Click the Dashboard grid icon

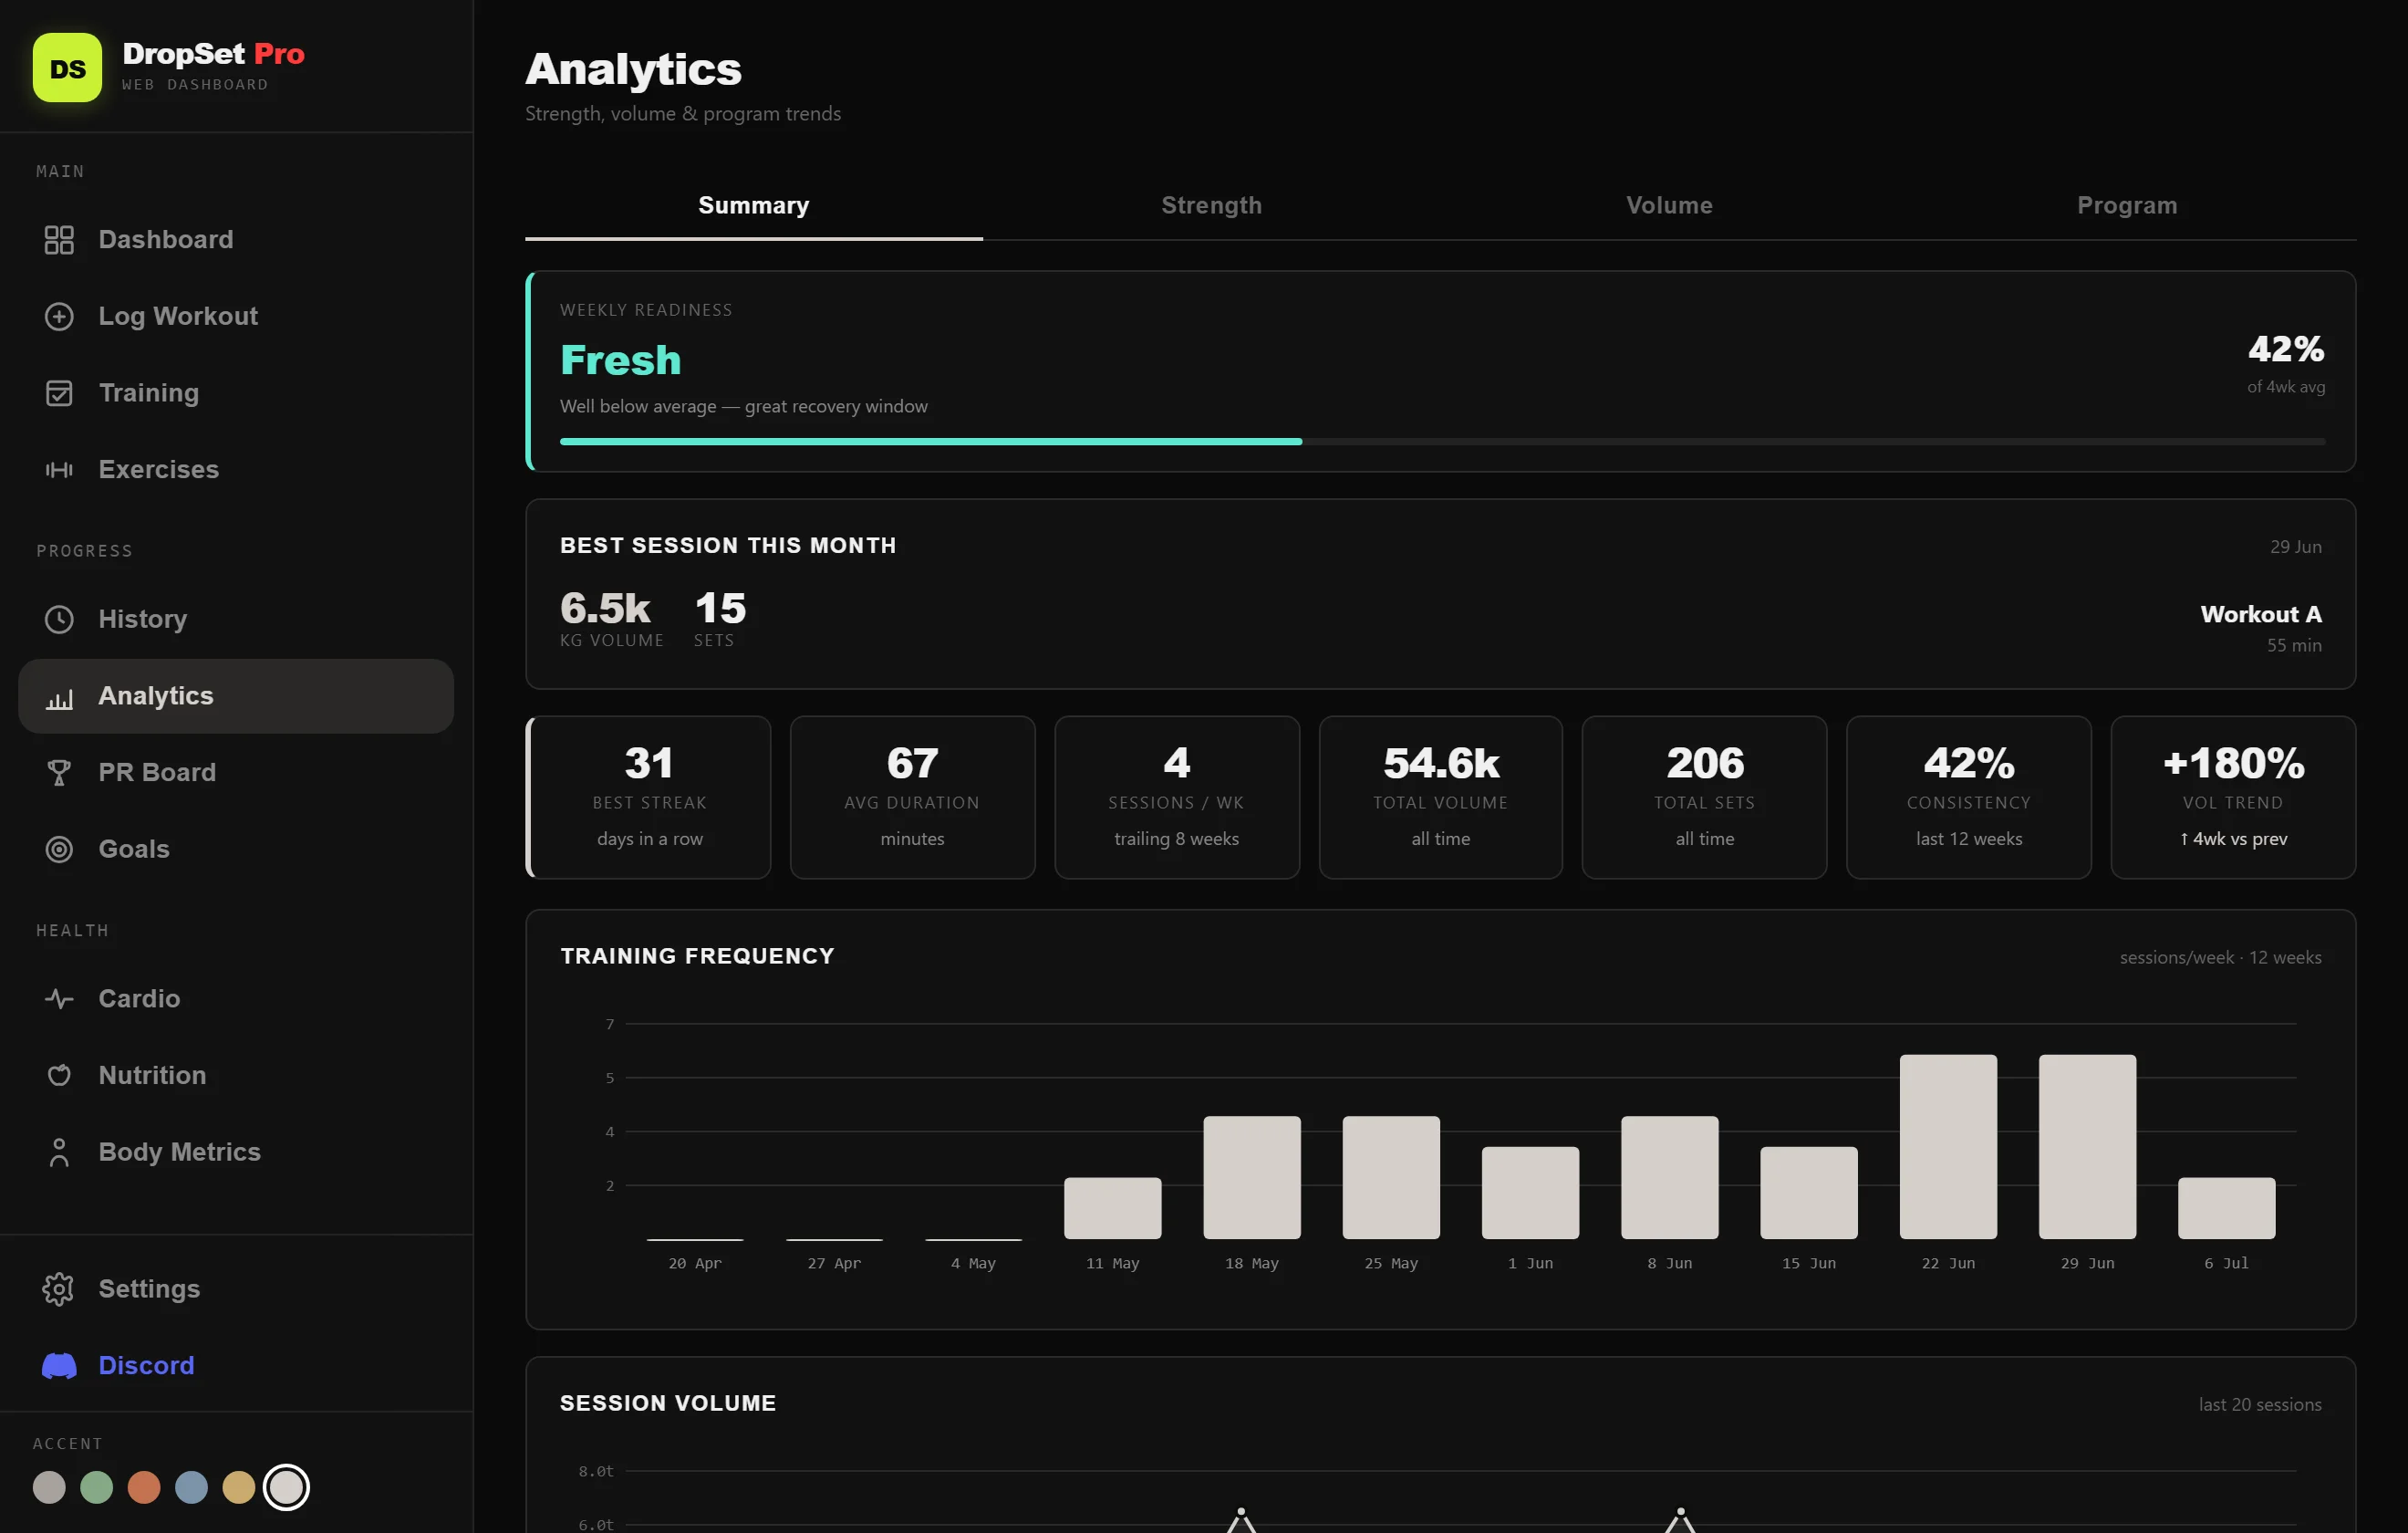coord(59,240)
